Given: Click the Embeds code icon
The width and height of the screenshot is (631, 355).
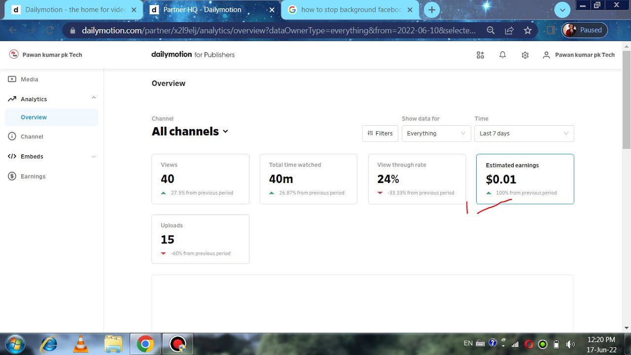Looking at the screenshot, I should click(x=12, y=156).
